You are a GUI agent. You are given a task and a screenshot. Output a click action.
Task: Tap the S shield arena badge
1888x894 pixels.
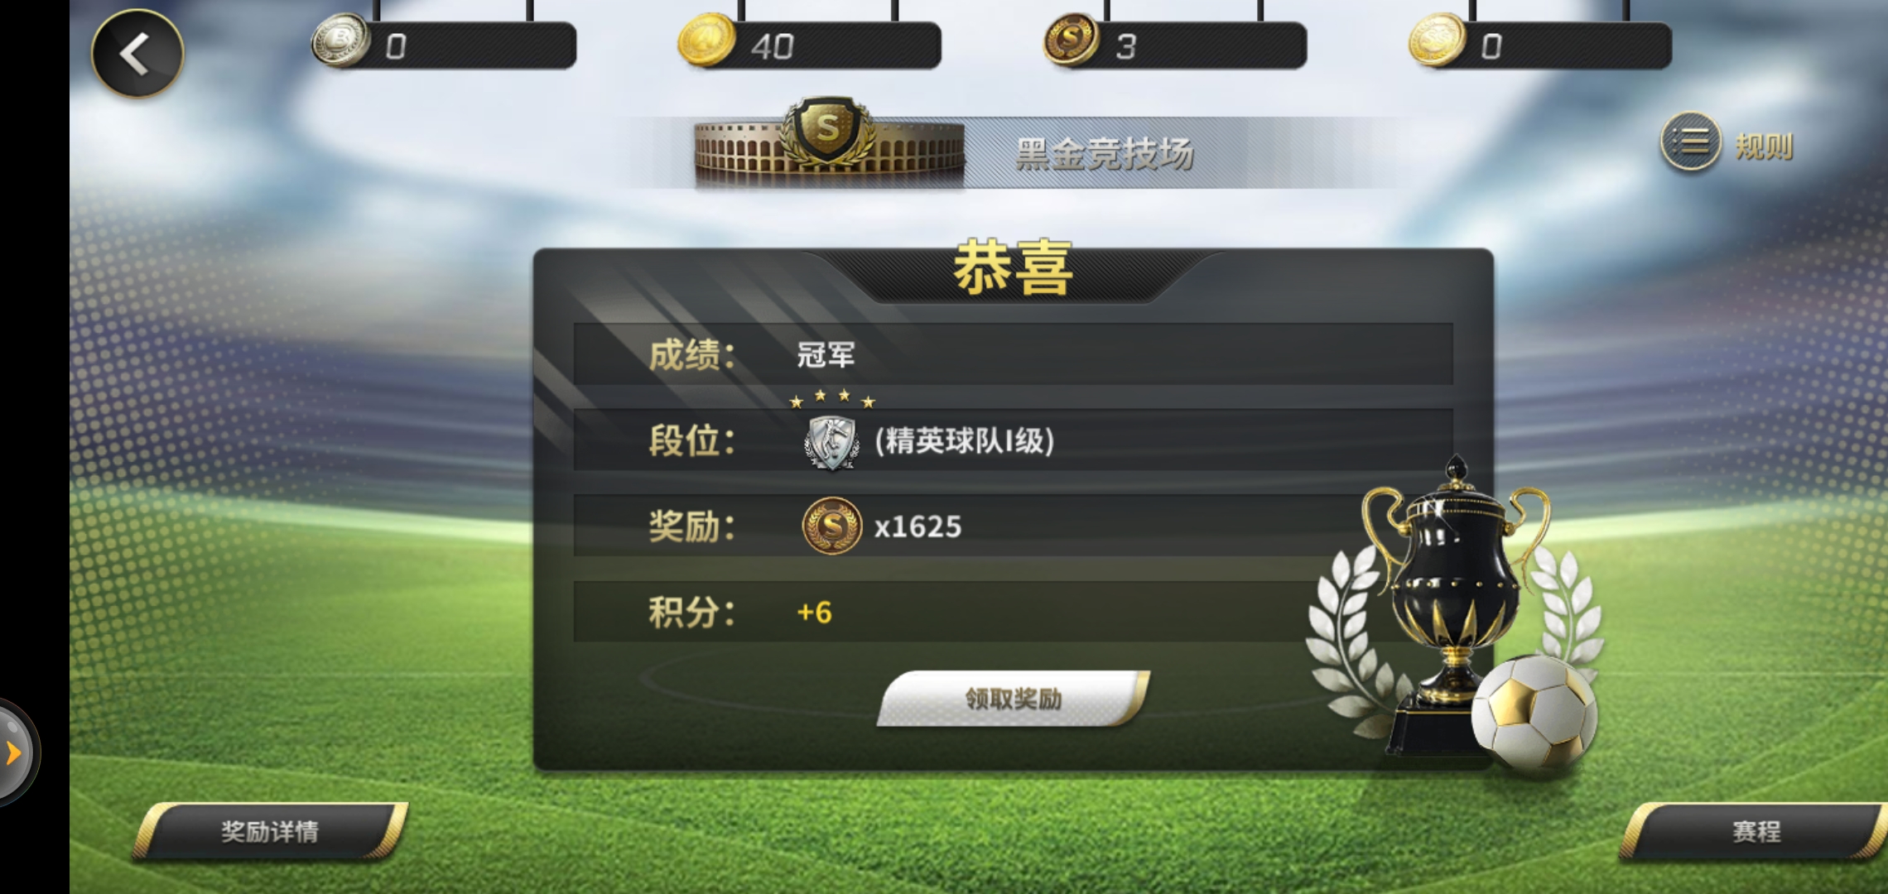[827, 131]
